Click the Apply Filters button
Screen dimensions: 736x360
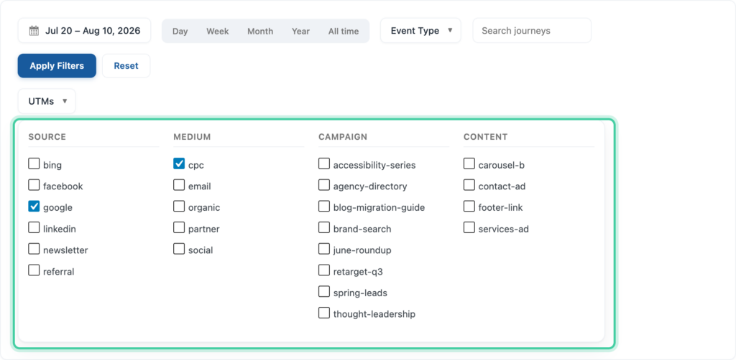pos(57,65)
